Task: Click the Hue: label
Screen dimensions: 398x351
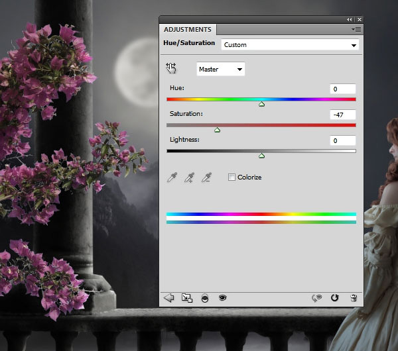Action: click(x=177, y=88)
